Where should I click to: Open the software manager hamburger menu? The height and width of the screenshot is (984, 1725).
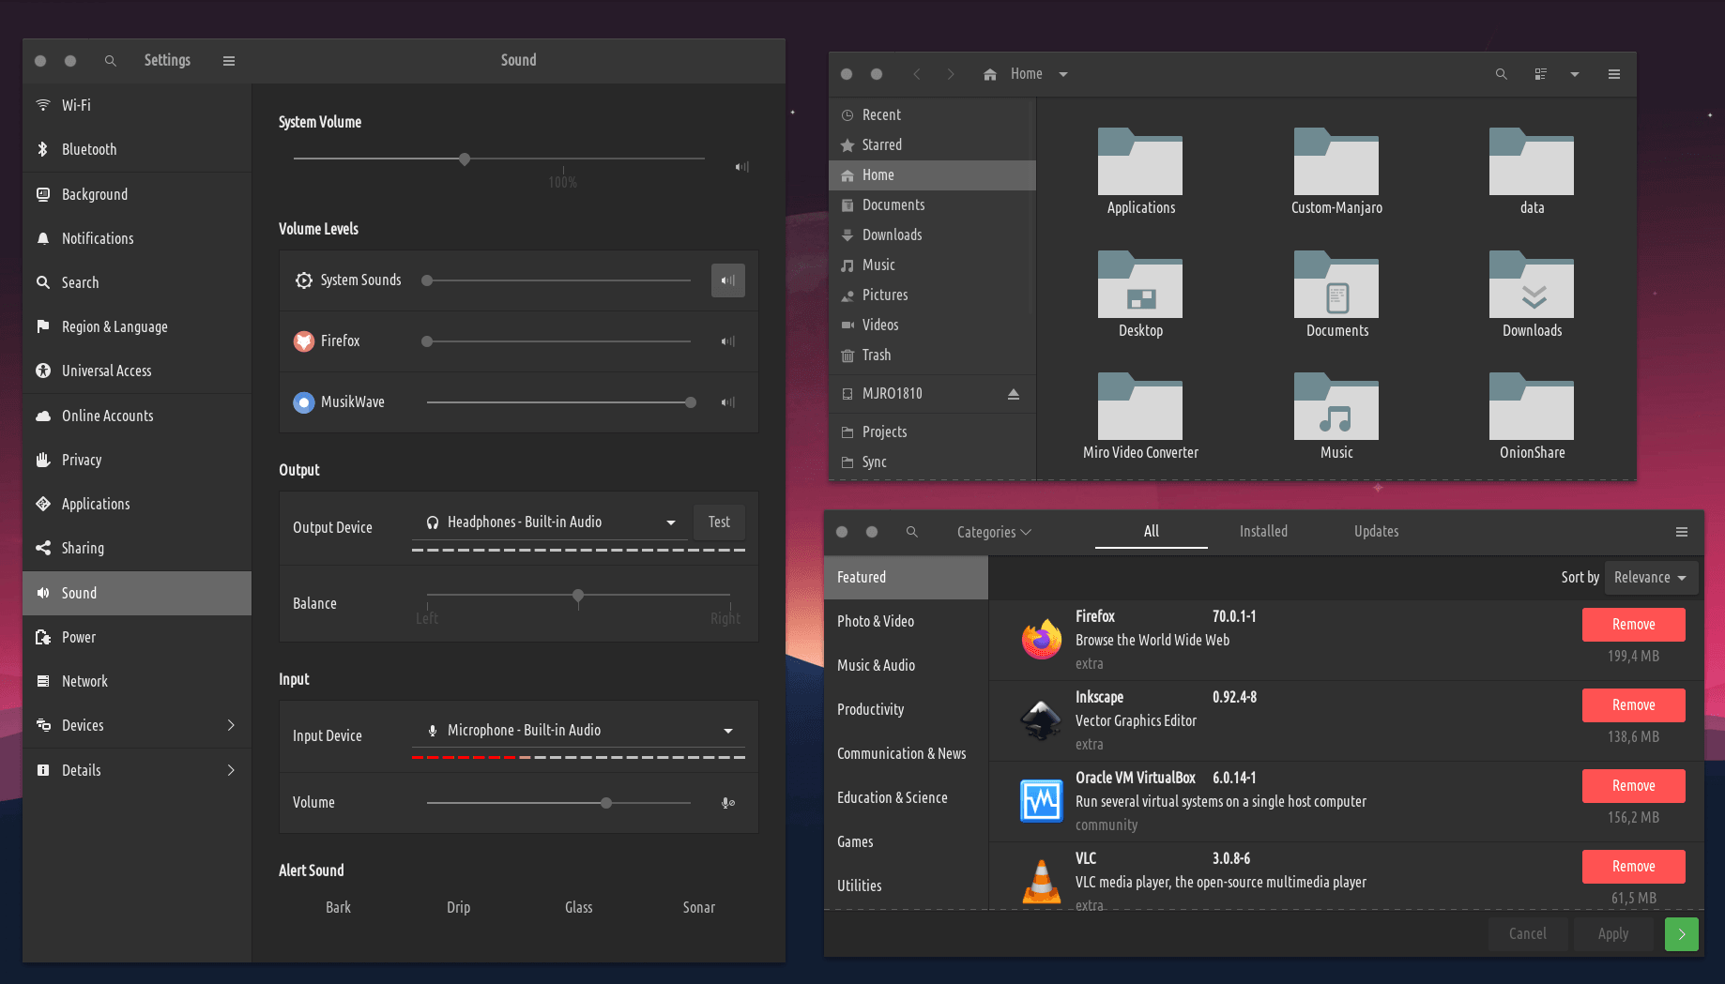click(1681, 532)
